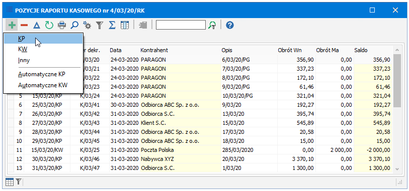Choose Automatyczne KW menu entry
The height and width of the screenshot is (191, 409).
[x=43, y=85]
